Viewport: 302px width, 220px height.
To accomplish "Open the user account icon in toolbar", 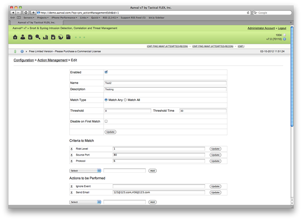I will click(x=23, y=37).
